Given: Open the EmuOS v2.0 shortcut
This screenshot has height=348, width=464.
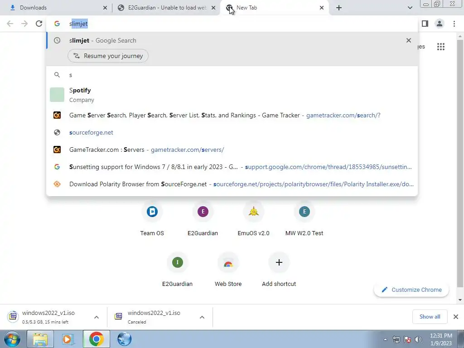Looking at the screenshot, I should [x=254, y=211].
